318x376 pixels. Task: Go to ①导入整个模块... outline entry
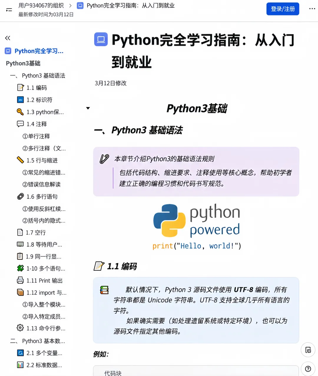44,304
